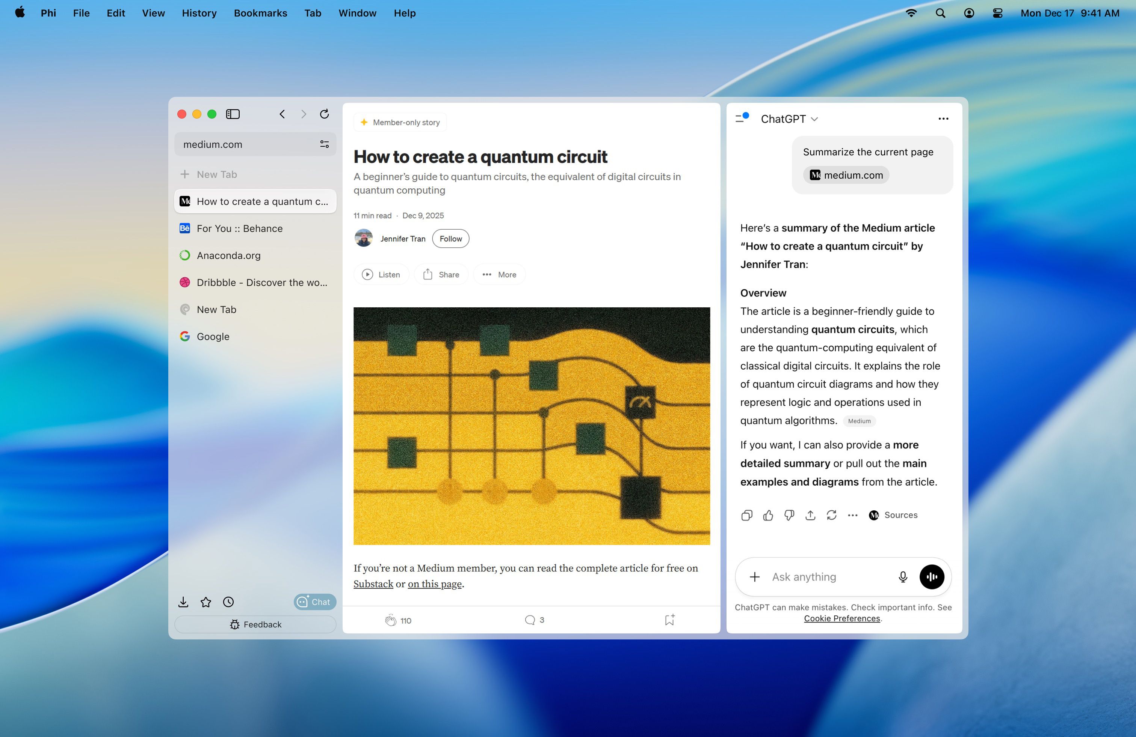Open the More options on article

click(x=499, y=275)
